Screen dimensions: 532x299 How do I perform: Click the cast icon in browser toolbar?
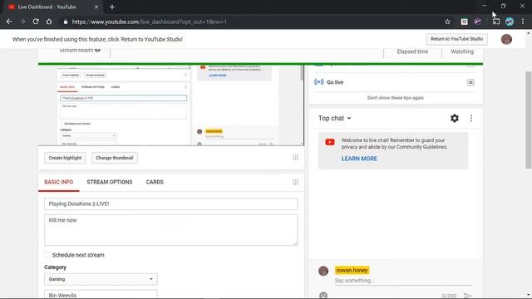496,22
